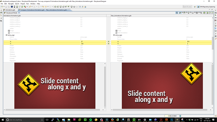Click the warning triangle toolbar icon
Screen dimensions: 217x122
83,7
